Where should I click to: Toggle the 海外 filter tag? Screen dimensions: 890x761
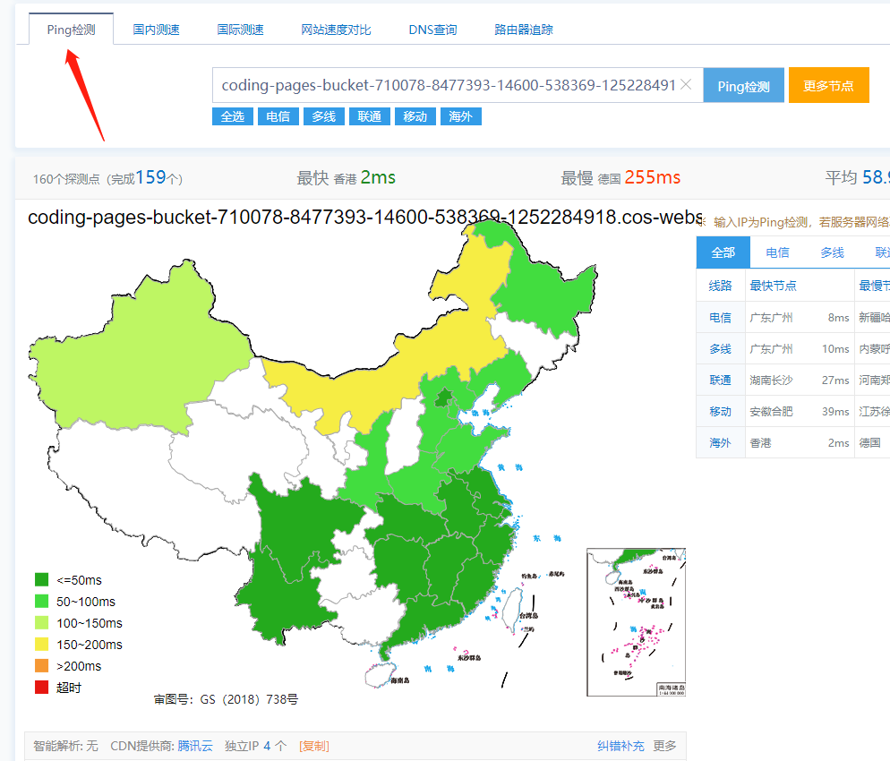coord(460,116)
